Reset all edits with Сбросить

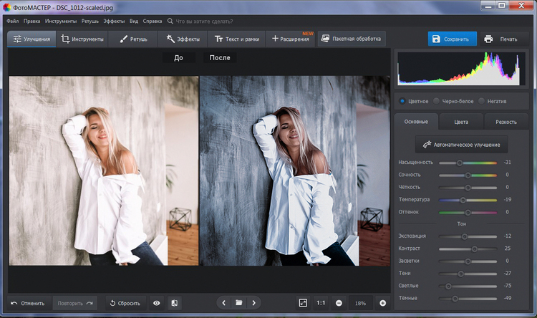125,303
